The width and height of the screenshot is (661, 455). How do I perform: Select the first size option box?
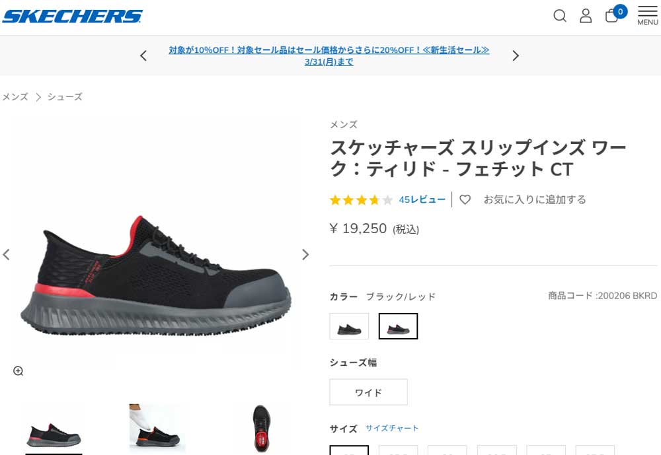click(349, 450)
